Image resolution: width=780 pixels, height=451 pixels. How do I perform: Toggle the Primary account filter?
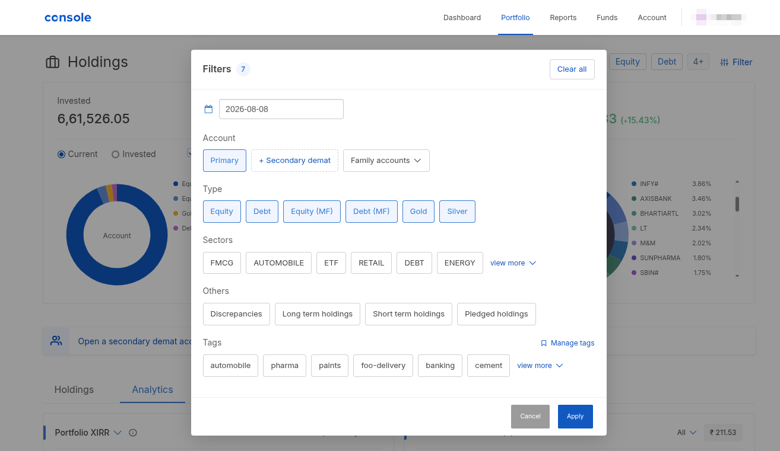click(224, 161)
